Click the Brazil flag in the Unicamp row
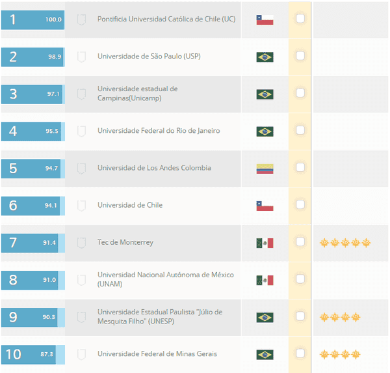Image resolution: width=390 pixels, height=373 pixels. [265, 94]
